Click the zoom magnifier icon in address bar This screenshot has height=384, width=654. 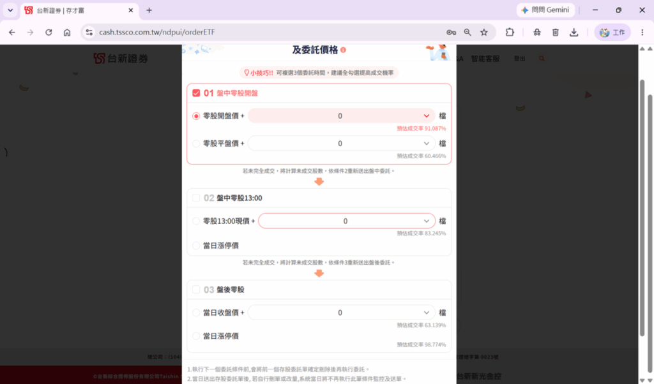pyautogui.click(x=468, y=32)
